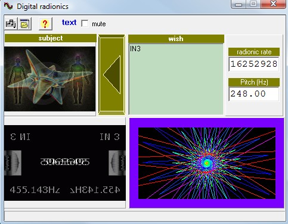Image resolution: width=288 pixels, height=224 pixels.
Task: Click the white symbol glyph in center
Action: tap(65, 161)
